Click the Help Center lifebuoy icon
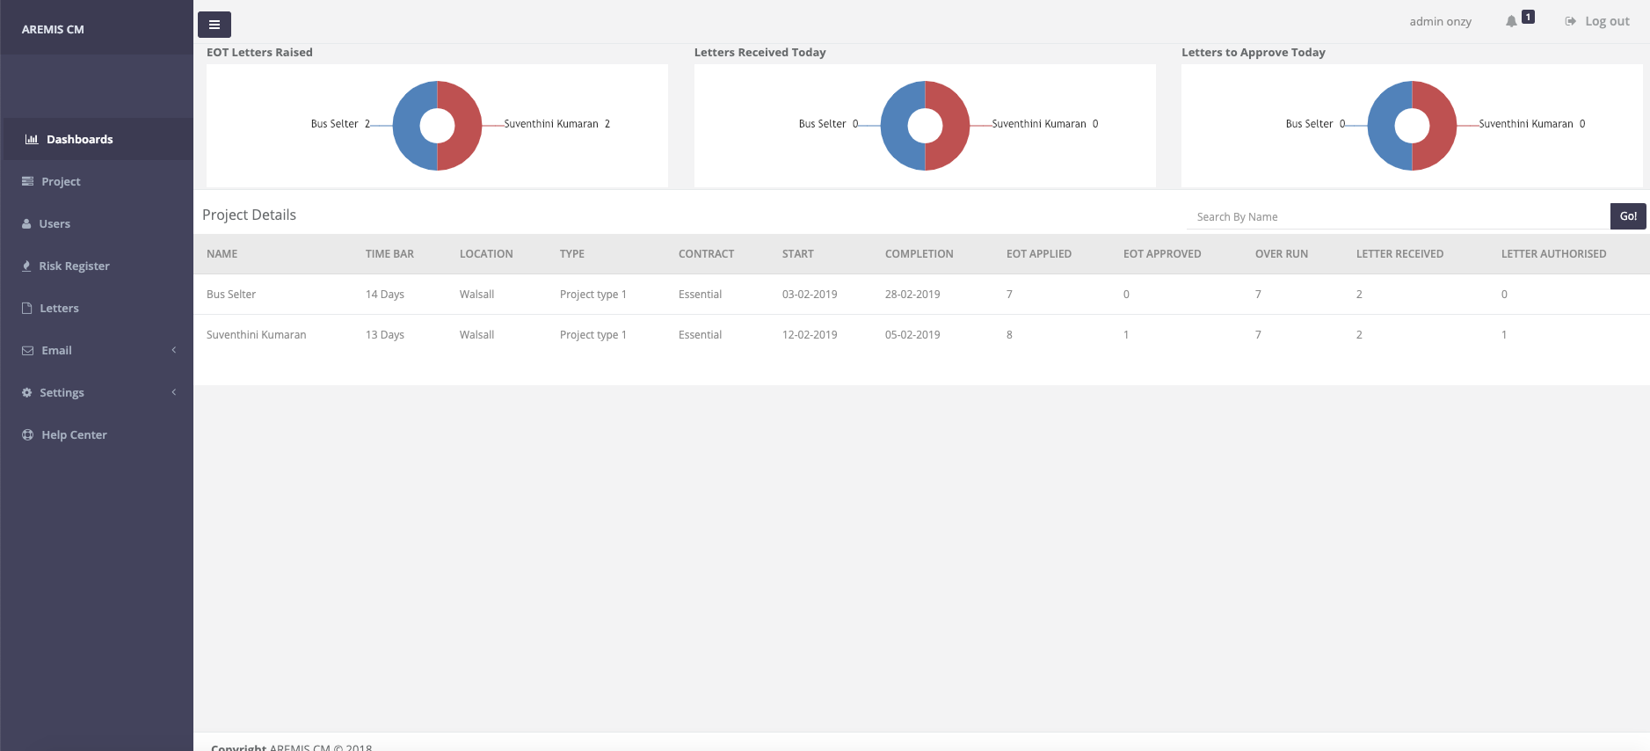Screen dimensions: 1650x751 click(27, 434)
